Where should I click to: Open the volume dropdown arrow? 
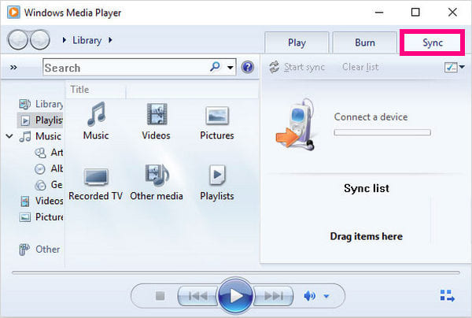tap(326, 296)
